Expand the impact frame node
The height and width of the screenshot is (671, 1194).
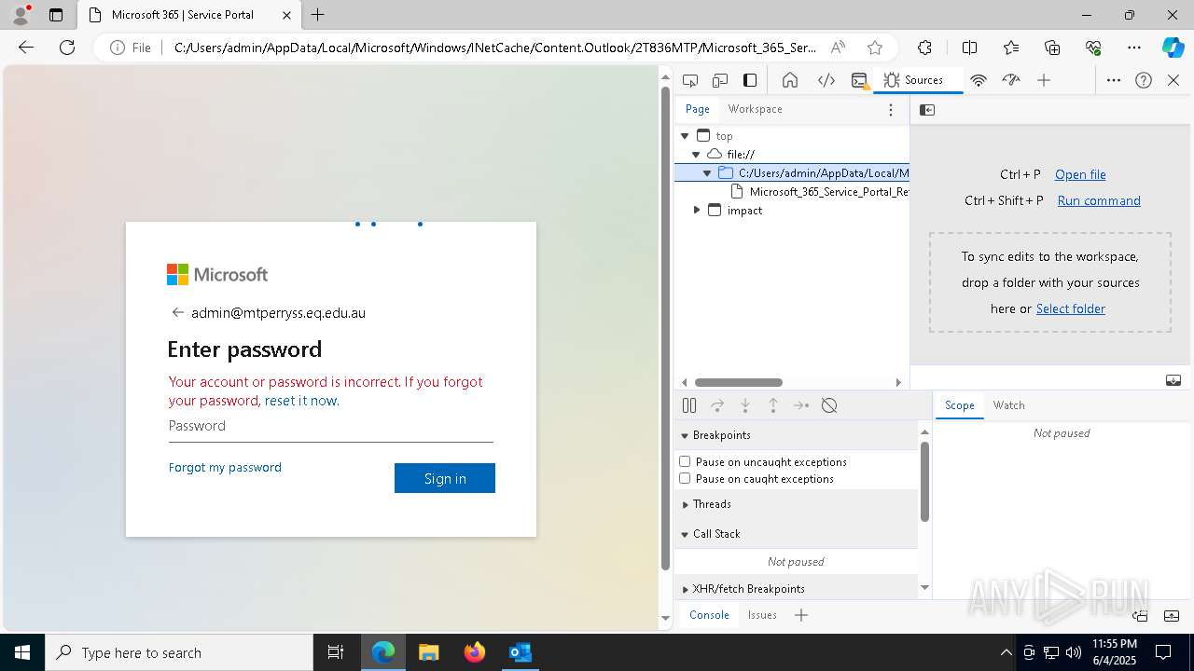(696, 211)
